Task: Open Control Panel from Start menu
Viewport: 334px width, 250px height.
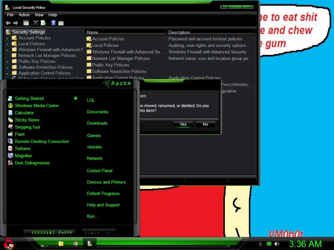Action: pyautogui.click(x=100, y=171)
